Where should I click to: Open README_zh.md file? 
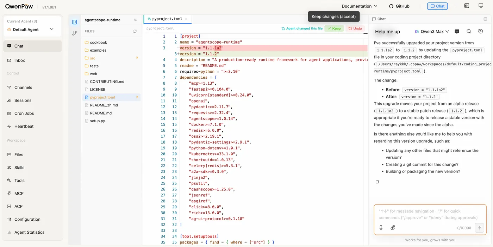pyautogui.click(x=111, y=105)
